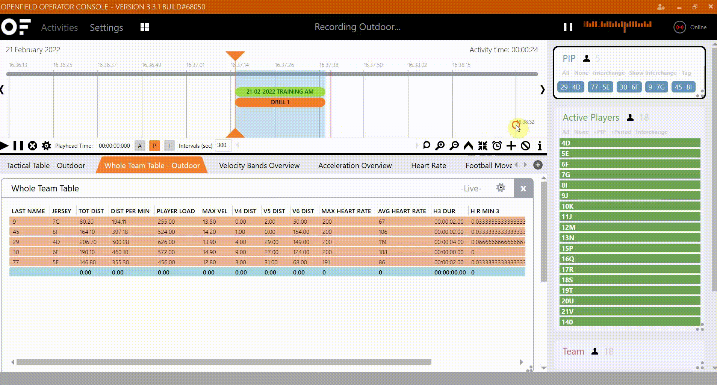This screenshot has height=385, width=717.
Task: Click the circled X cancel icon in timeline toolbar
Action: click(33, 146)
